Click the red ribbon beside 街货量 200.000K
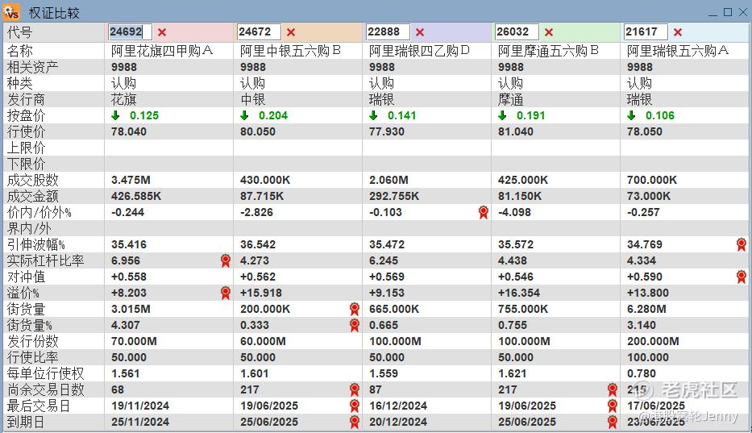 355,309
